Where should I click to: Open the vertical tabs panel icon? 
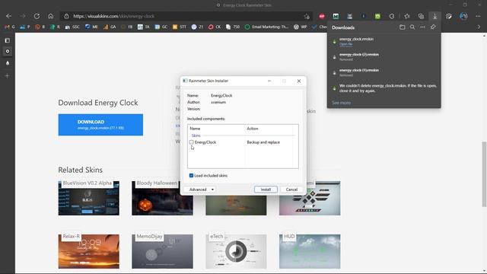[x=8, y=40]
